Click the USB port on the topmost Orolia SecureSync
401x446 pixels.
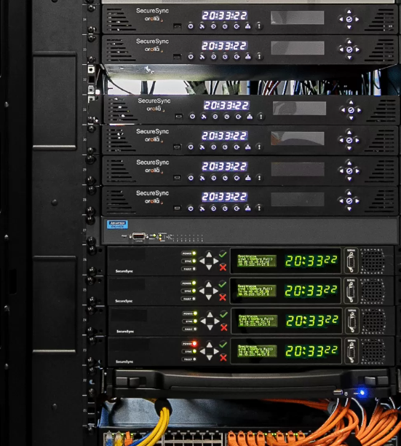tap(177, 26)
